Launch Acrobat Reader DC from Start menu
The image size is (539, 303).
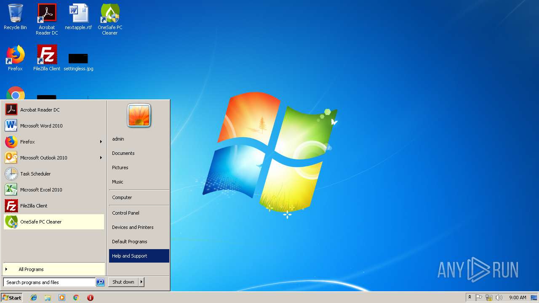[54, 110]
